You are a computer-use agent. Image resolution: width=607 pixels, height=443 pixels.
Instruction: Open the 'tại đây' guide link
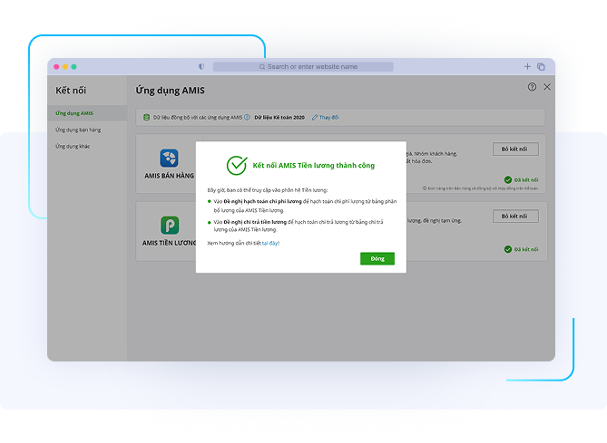(270, 244)
